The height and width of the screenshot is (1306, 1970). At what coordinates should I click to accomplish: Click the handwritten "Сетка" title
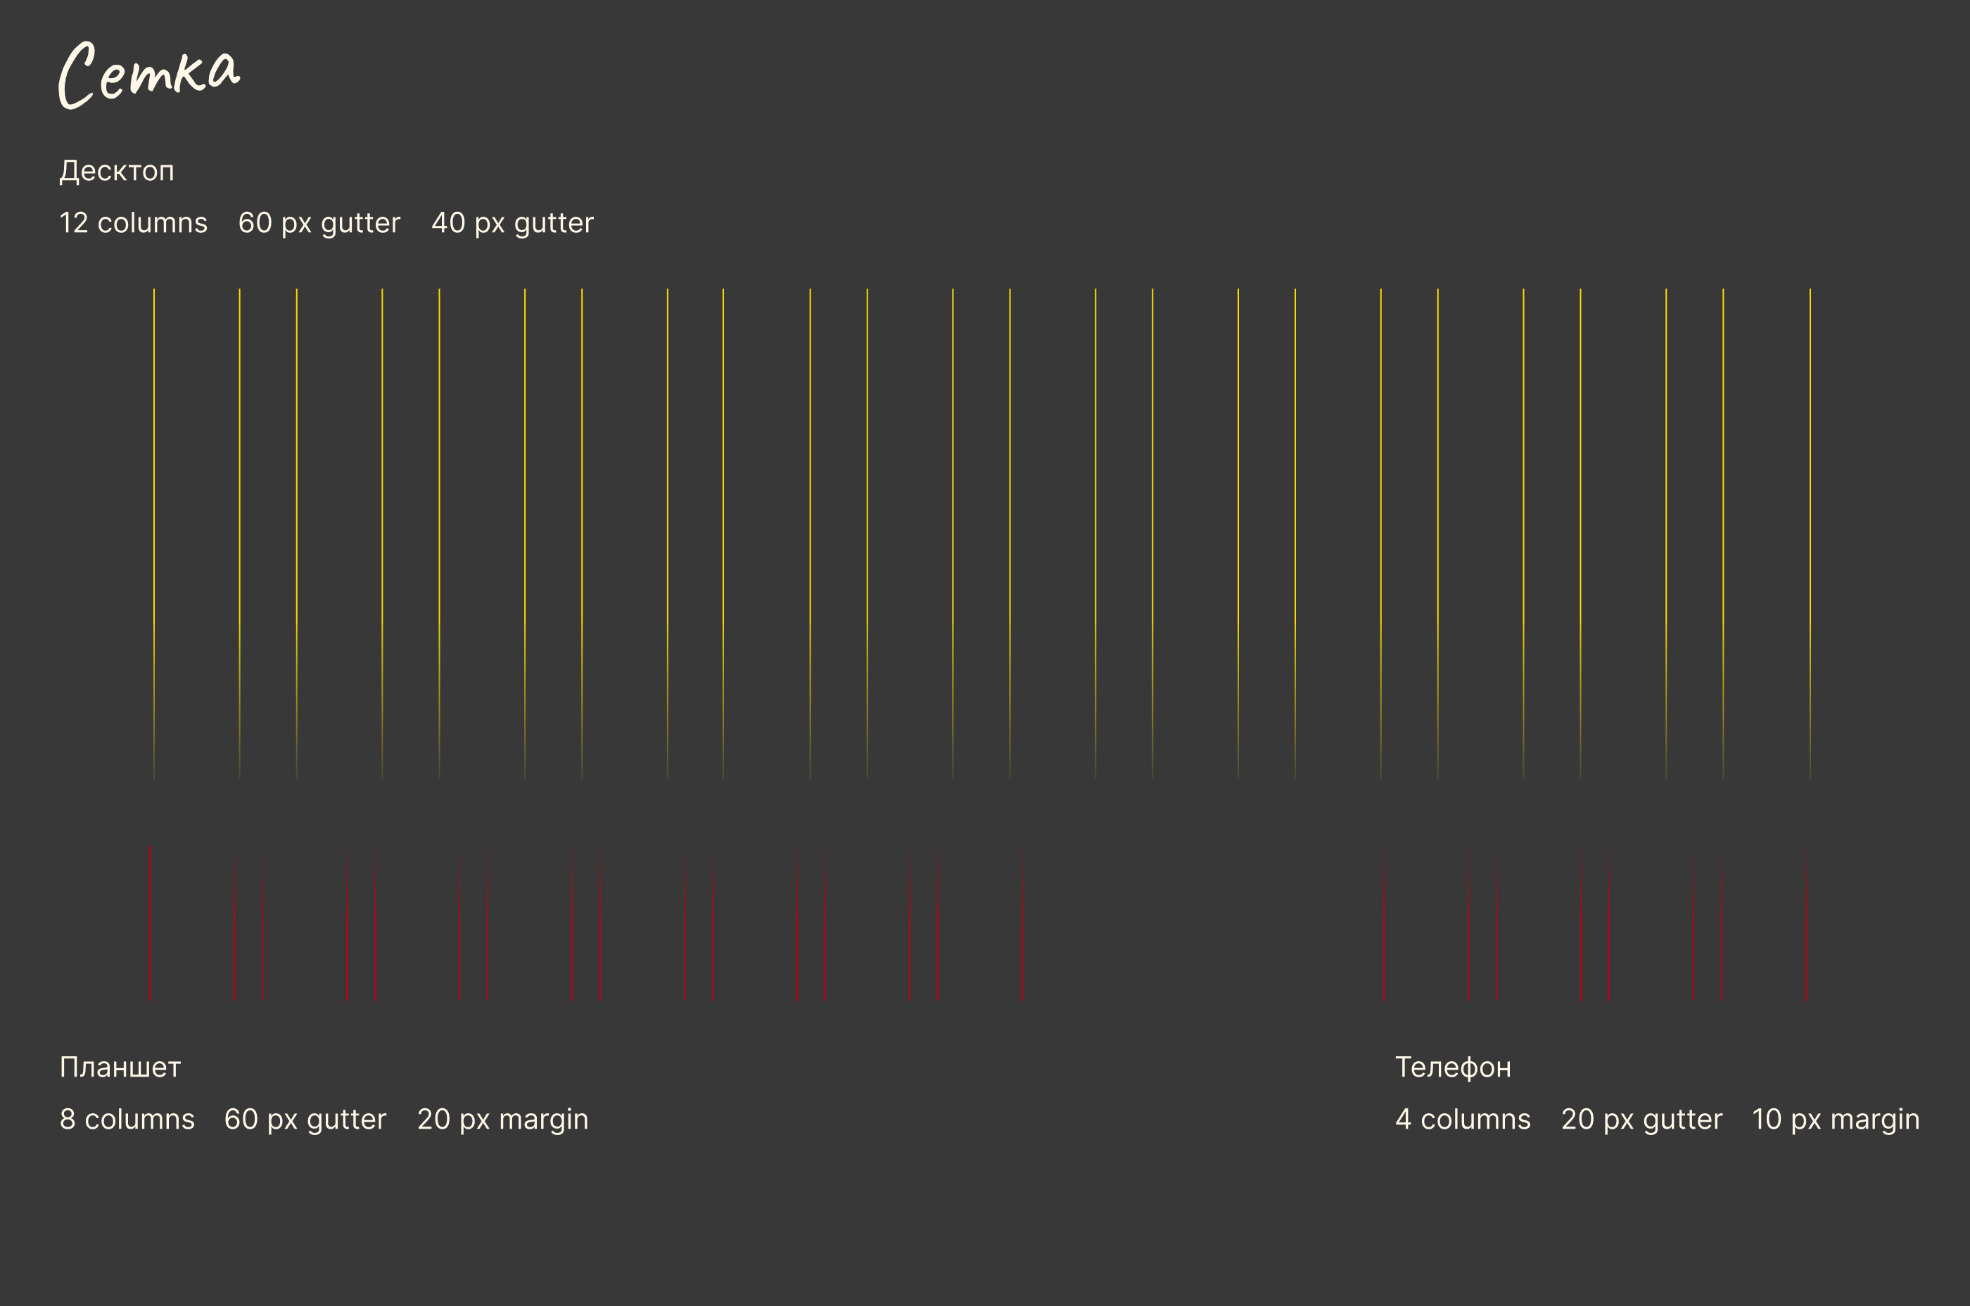[150, 75]
